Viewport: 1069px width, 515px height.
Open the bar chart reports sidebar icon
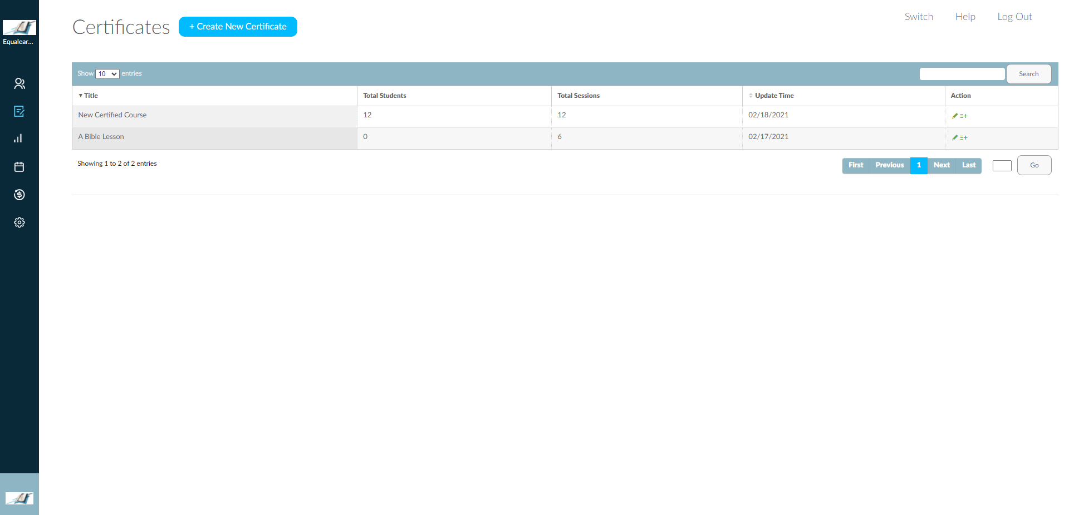click(x=18, y=138)
